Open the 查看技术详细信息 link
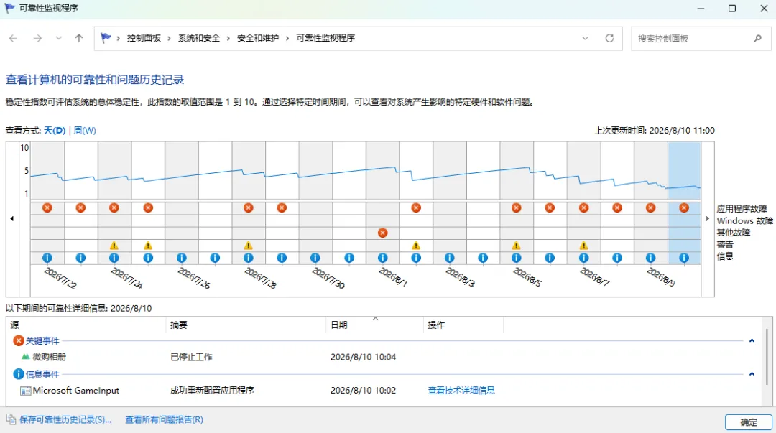This screenshot has width=776, height=433. [461, 390]
